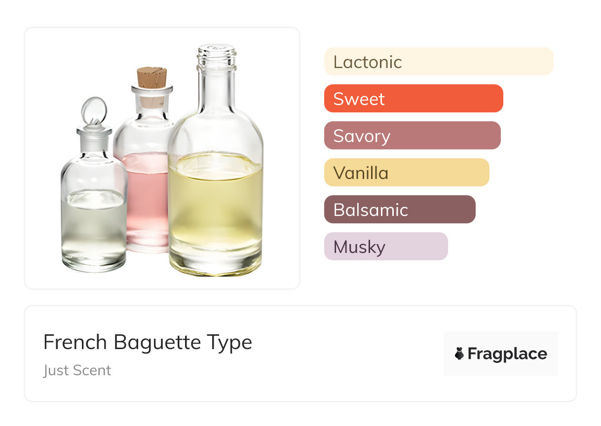Open the Just Scent brand link
The width and height of the screenshot is (601, 426).
77,370
